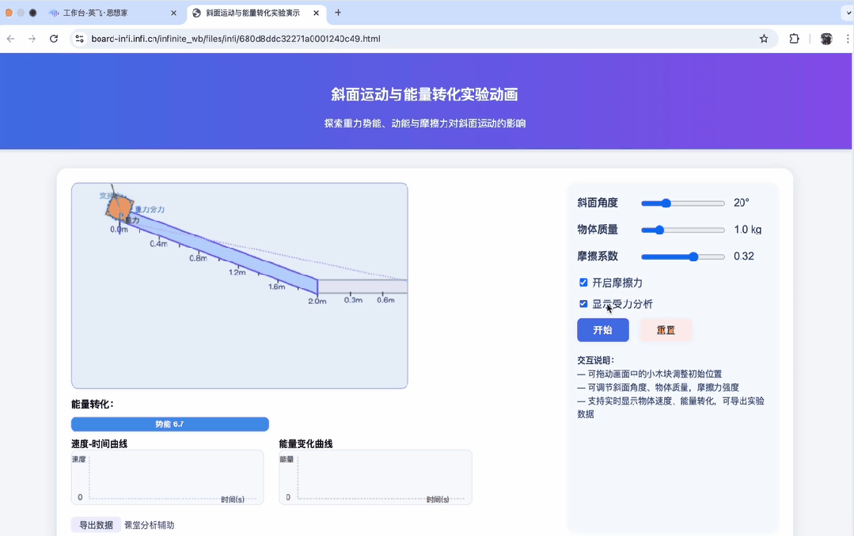Click the 1.2m mark on incline
Screen dimensions: 854x536
237,272
